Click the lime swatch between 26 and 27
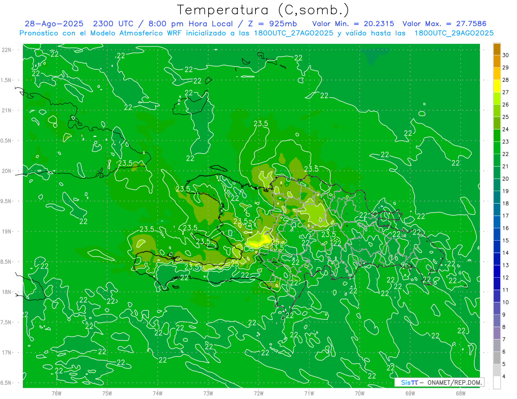The width and height of the screenshot is (517, 399). tap(497, 99)
